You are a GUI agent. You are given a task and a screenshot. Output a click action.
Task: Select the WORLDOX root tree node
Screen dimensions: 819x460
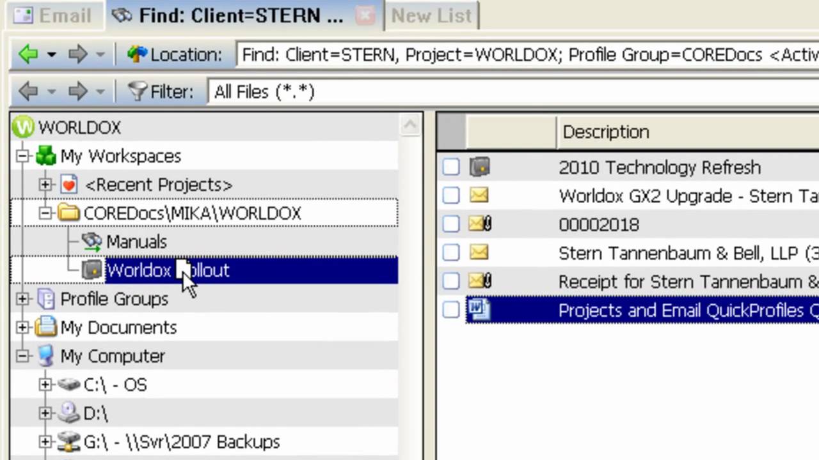click(79, 127)
